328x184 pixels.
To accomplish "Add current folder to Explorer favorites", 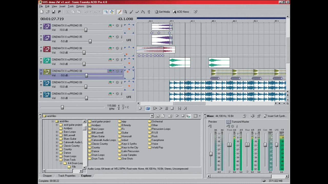I will [x=170, y=116].
